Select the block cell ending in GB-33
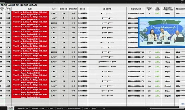 [x=30, y=13]
